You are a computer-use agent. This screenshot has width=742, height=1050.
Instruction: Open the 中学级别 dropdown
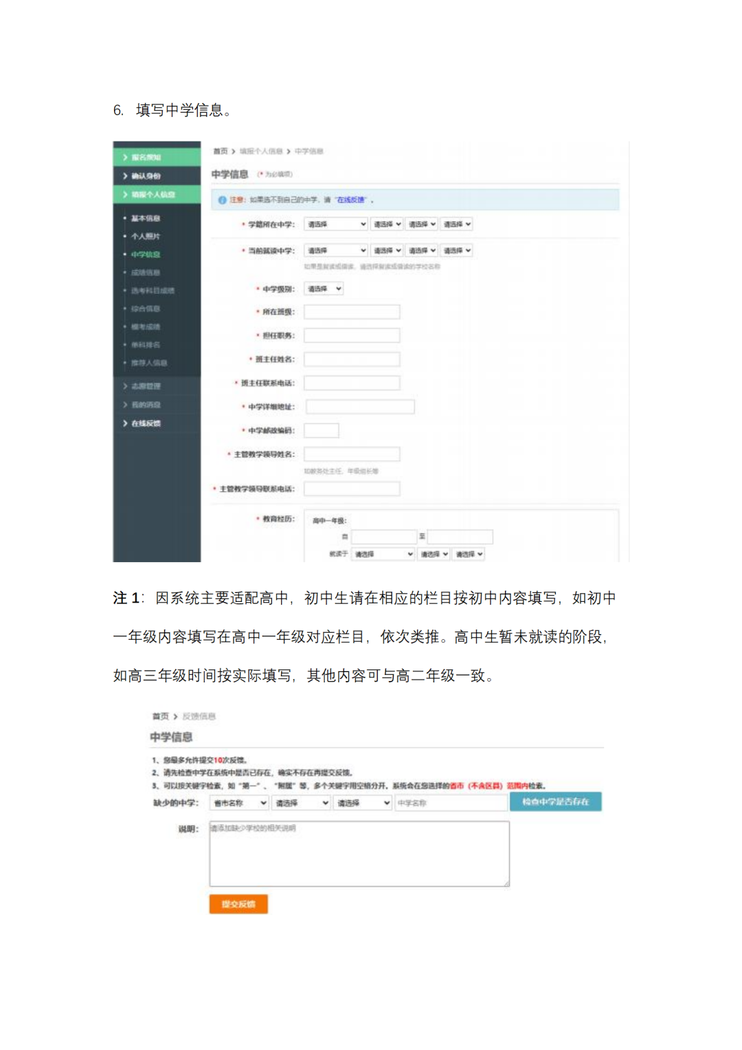[323, 288]
